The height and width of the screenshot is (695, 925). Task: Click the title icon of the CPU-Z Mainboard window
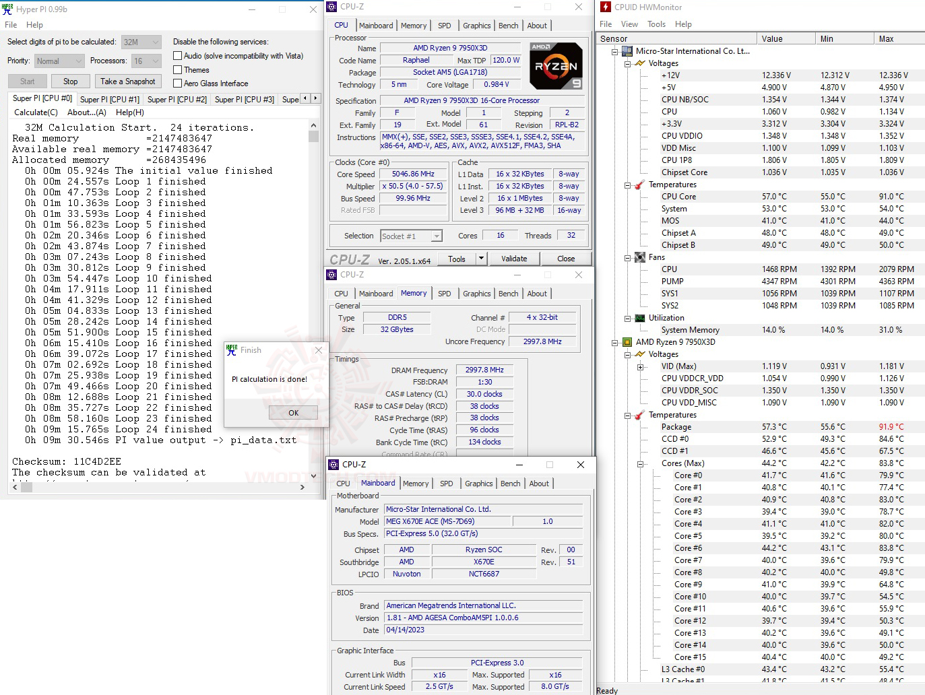coord(333,465)
